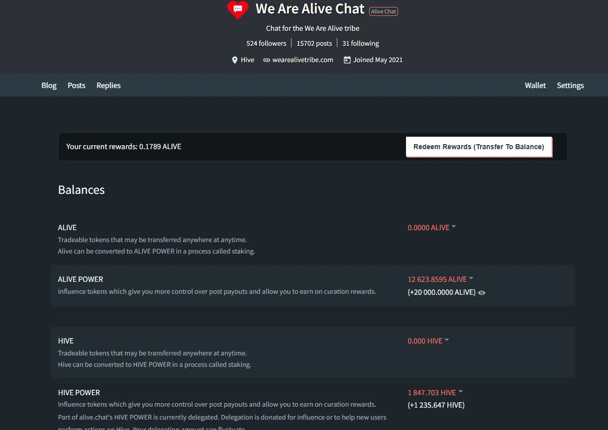Open the 0.0000 ALIVE balance dropdown

coord(432,228)
